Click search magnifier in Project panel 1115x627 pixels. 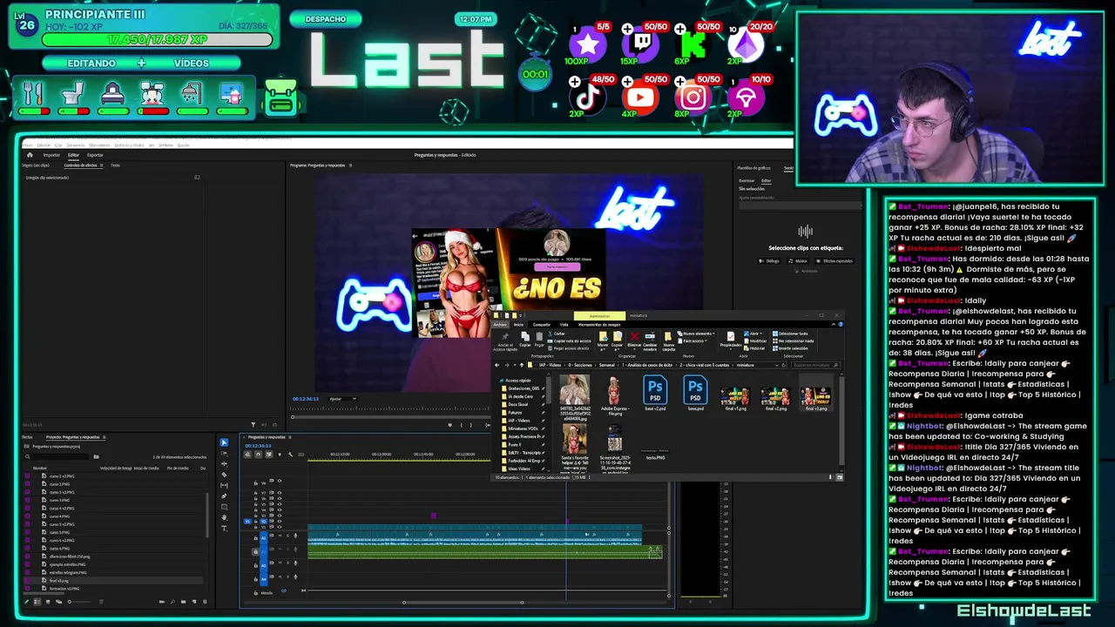tap(27, 456)
